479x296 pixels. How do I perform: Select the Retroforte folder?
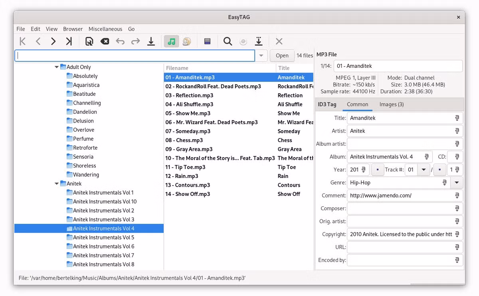tap(85, 148)
